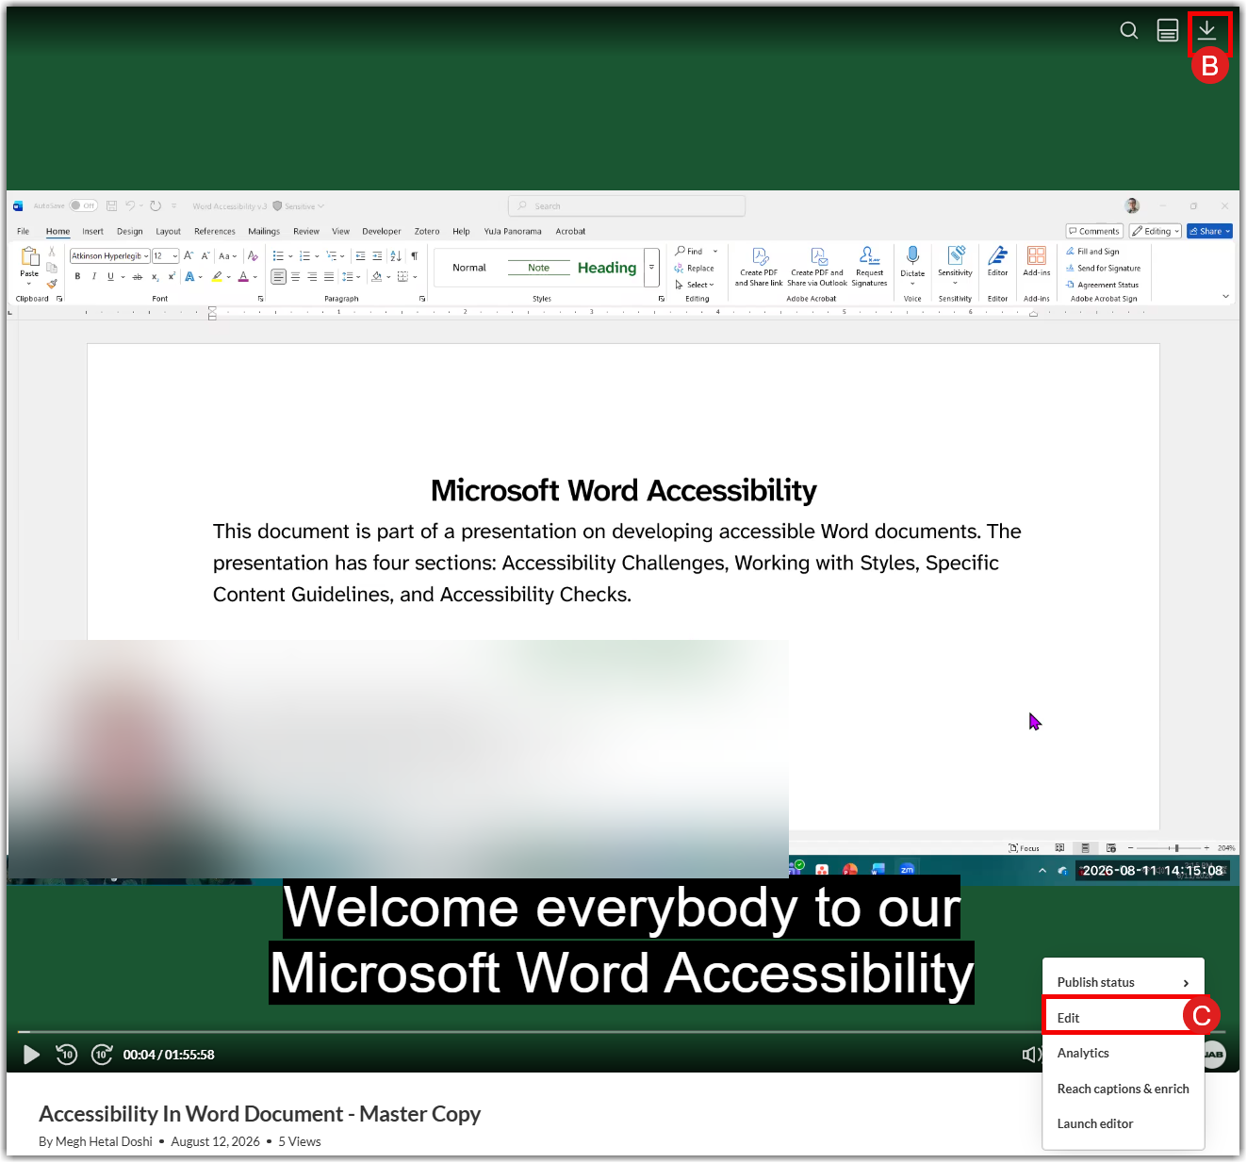The image size is (1247, 1163).
Task: Open the font name combo box (Atkinson Hyperlegible)
Action: pos(109,255)
